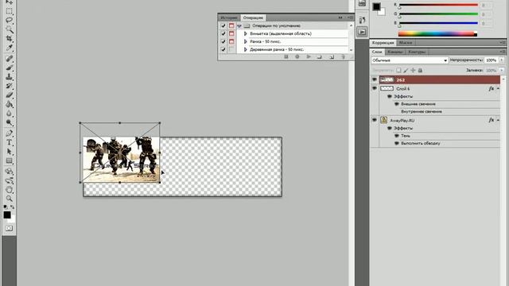Viewport: 509px width, 286px height.
Task: Uncheck the Виньетка action checkbox
Action: click(x=223, y=33)
